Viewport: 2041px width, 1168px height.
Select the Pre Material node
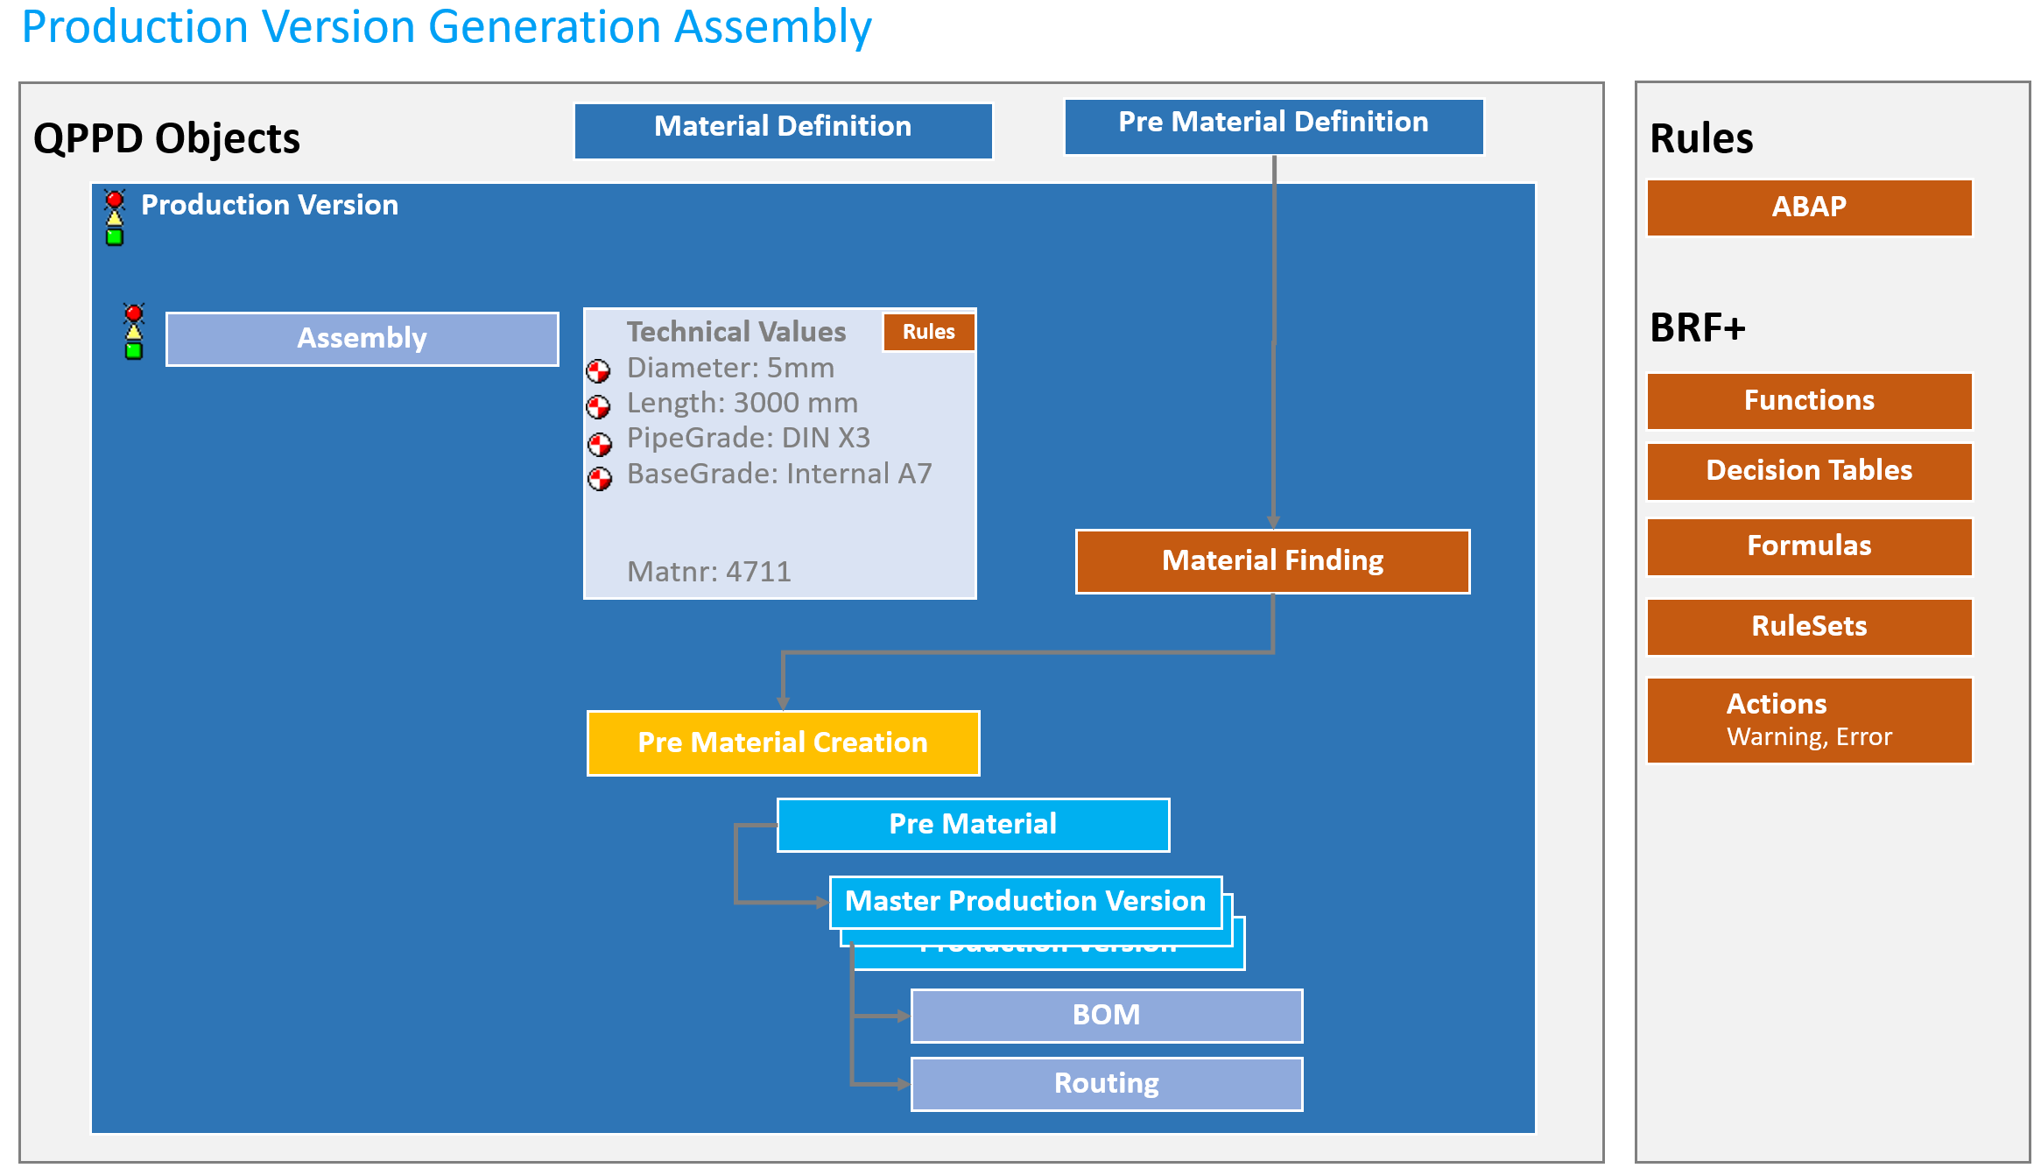pyautogui.click(x=973, y=825)
